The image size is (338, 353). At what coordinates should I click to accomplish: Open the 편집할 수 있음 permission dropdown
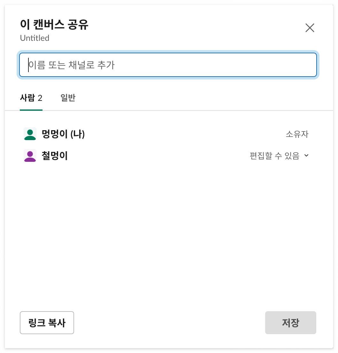pyautogui.click(x=279, y=155)
